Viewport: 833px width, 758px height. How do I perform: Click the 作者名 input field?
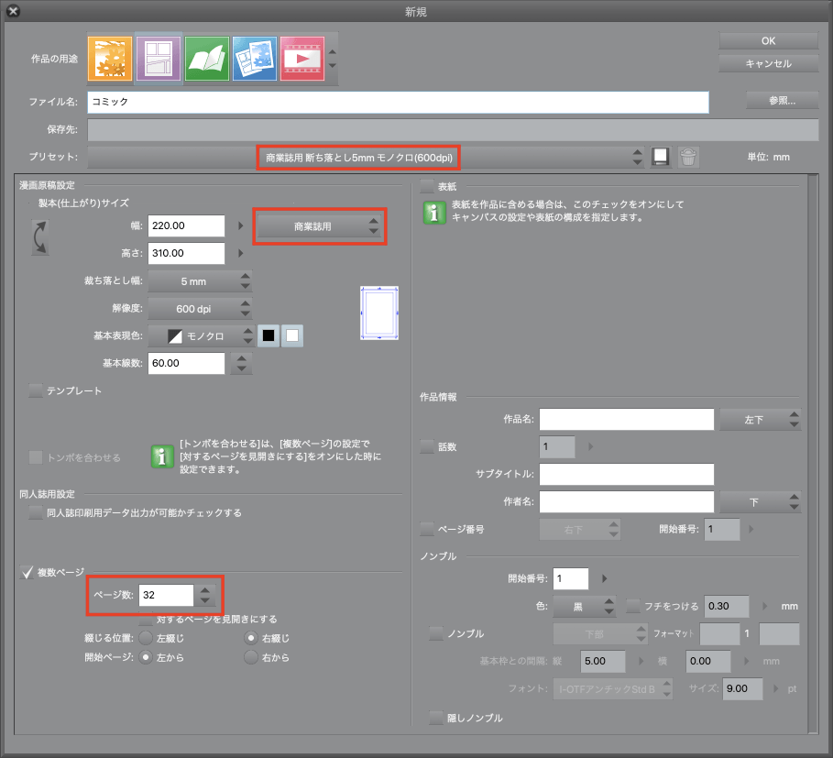(x=626, y=501)
